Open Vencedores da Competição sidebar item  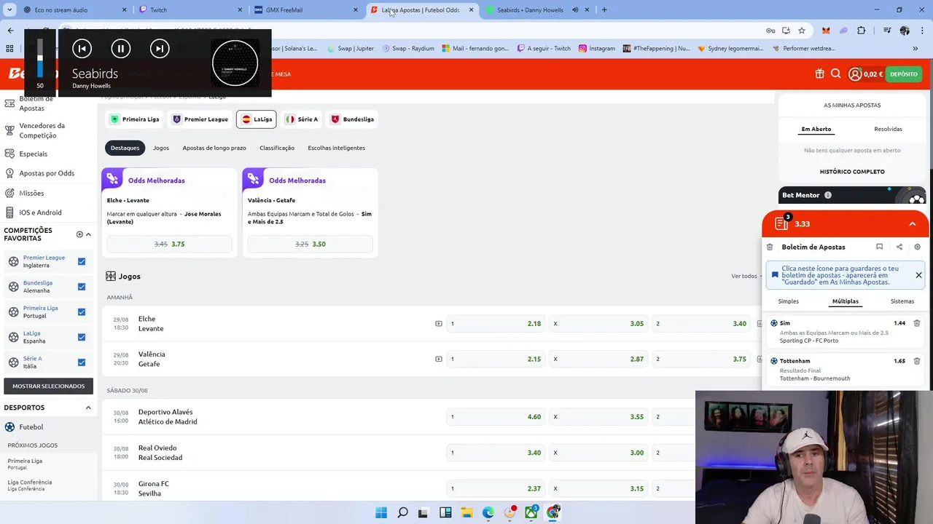[42, 130]
